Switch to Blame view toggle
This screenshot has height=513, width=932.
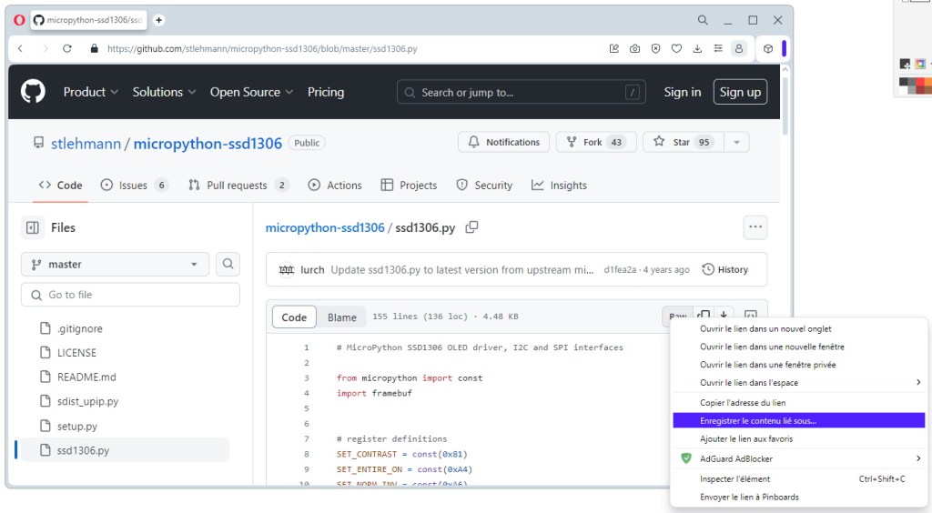[x=342, y=317]
